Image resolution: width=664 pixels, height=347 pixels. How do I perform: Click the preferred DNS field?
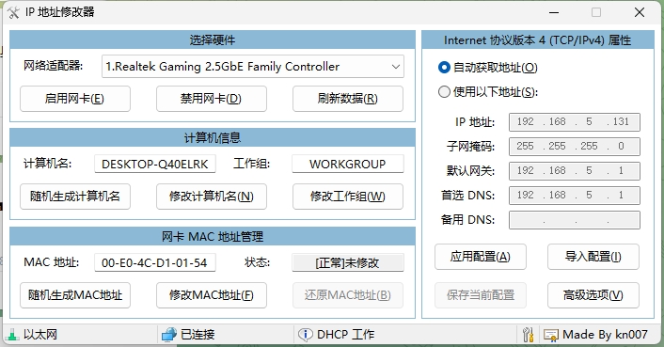(575, 196)
